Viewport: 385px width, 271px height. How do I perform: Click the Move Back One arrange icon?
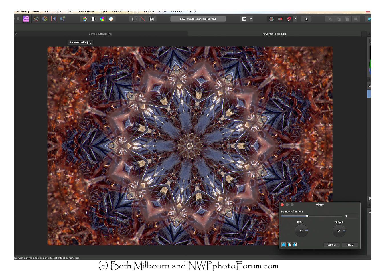pyautogui.click(x=339, y=19)
